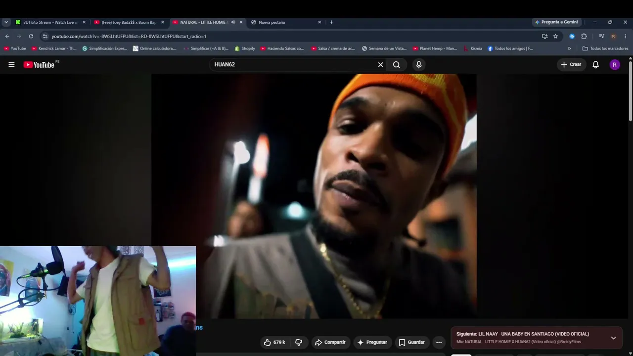The image size is (633, 356).
Task: Clear the HUAN62 search text
Action: 381,65
